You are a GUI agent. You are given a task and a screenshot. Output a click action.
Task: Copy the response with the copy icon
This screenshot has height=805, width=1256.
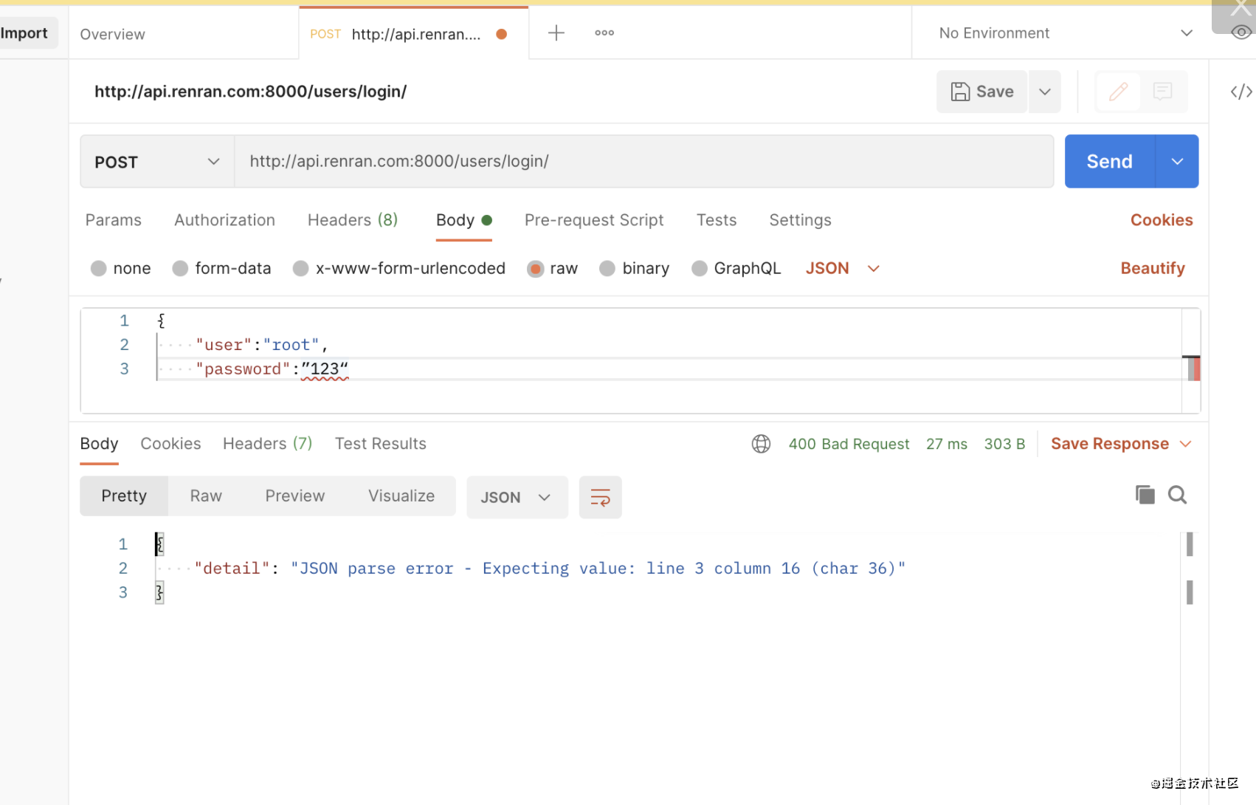click(x=1145, y=495)
